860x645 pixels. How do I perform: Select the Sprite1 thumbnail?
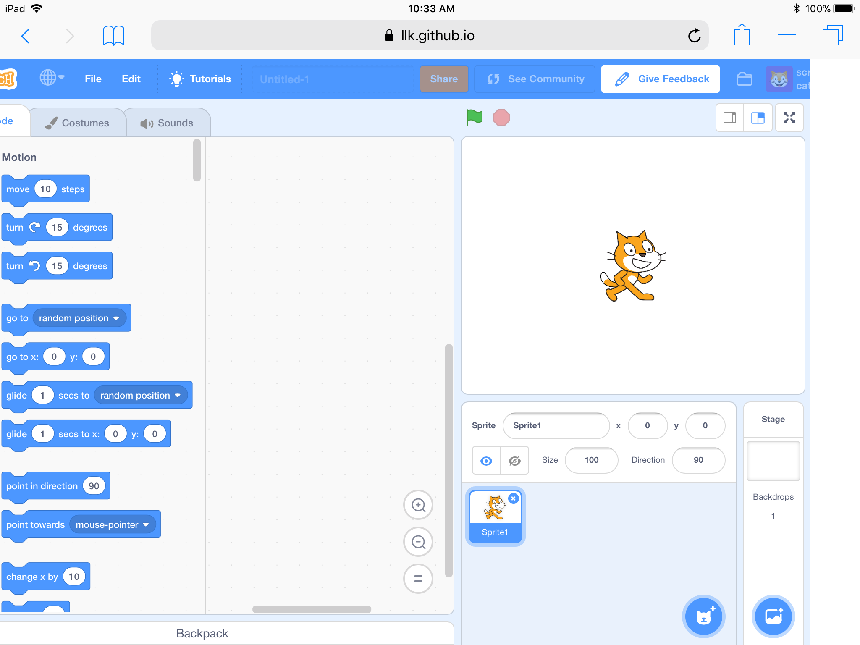tap(495, 517)
